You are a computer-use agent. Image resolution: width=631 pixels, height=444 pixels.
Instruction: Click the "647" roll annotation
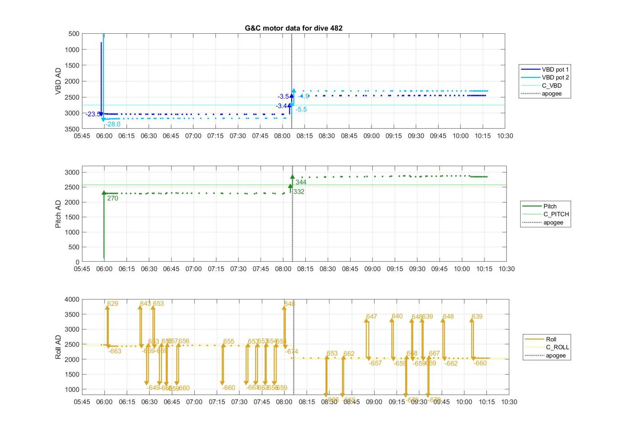371,317
